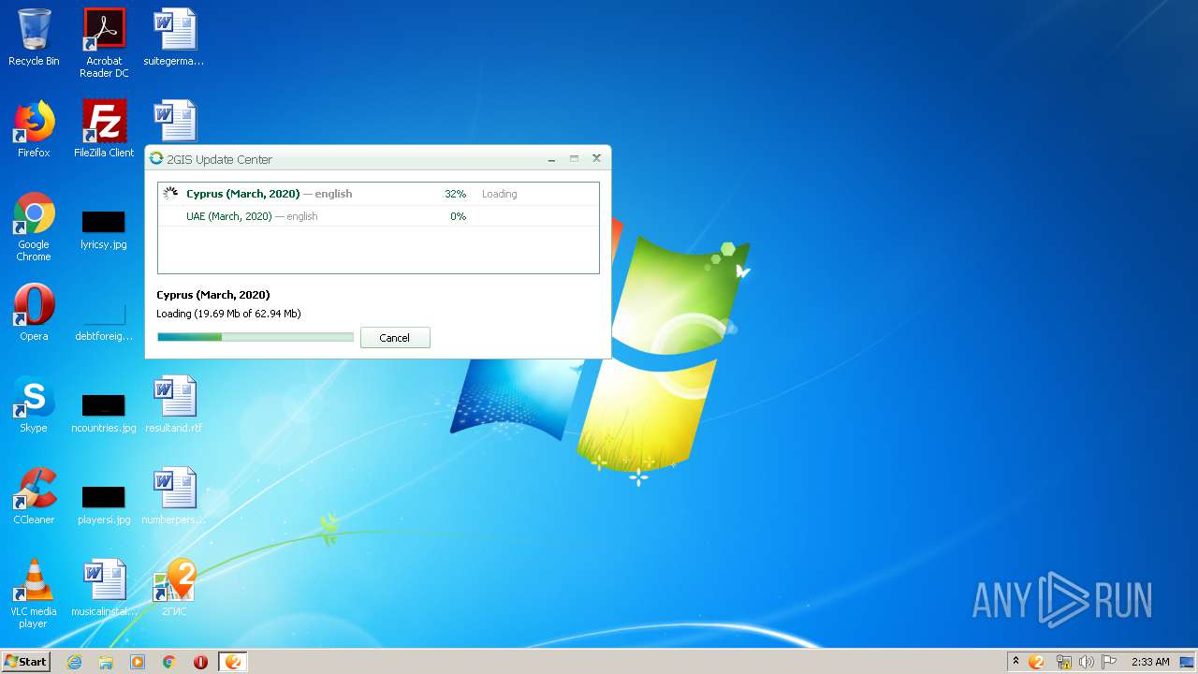Cancel the Cyprus download
This screenshot has height=674, width=1198.
(395, 338)
